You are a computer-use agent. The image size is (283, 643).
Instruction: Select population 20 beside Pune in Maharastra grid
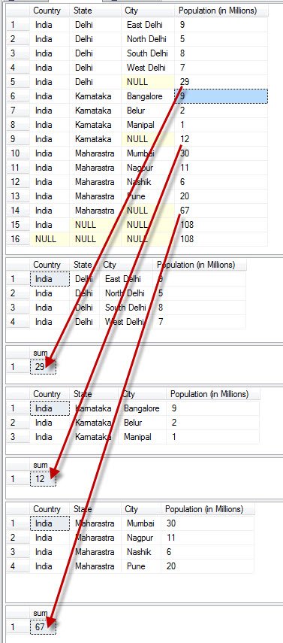208,566
